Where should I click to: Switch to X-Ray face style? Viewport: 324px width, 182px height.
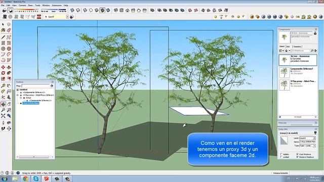pyautogui.click(x=72, y=10)
